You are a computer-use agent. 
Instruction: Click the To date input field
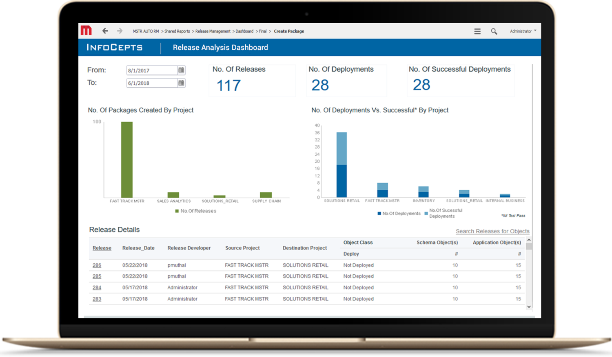point(151,83)
